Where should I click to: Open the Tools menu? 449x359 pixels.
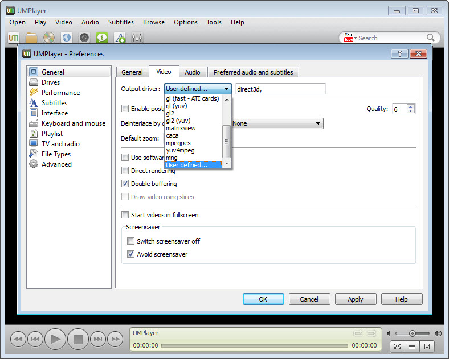tap(214, 22)
